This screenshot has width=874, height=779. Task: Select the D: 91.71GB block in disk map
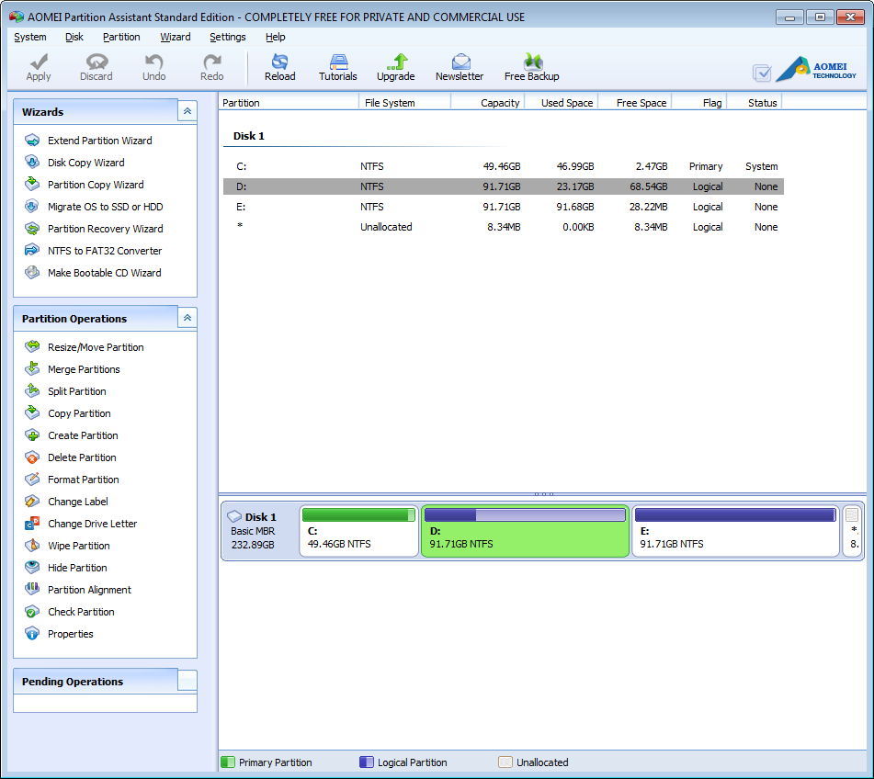[x=525, y=531]
